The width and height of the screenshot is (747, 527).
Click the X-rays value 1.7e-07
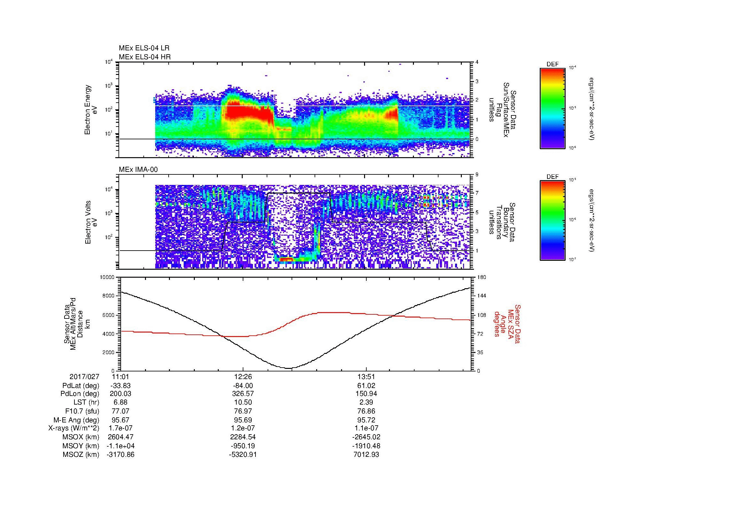[120, 428]
